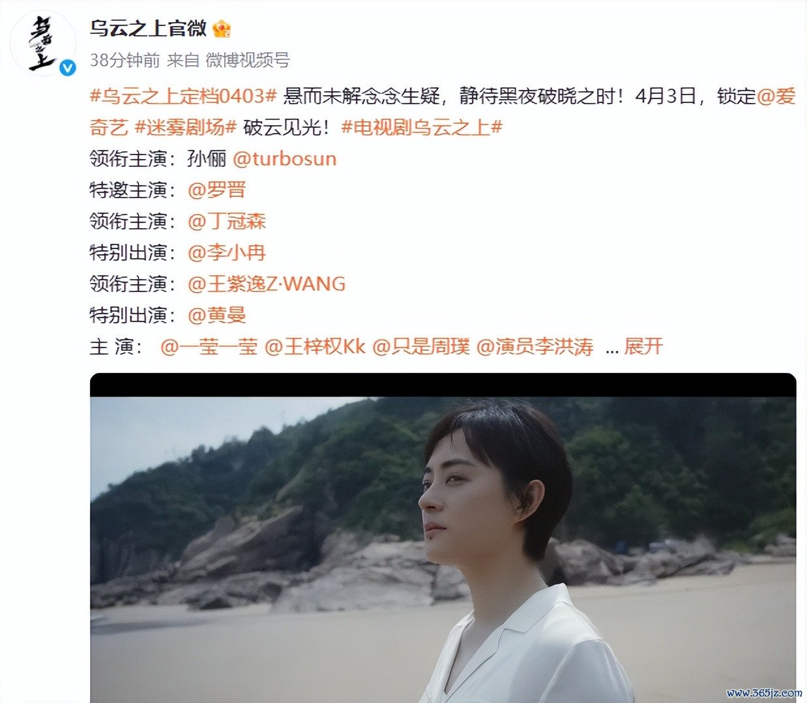Play the beach video thumbnail

(x=443, y=538)
